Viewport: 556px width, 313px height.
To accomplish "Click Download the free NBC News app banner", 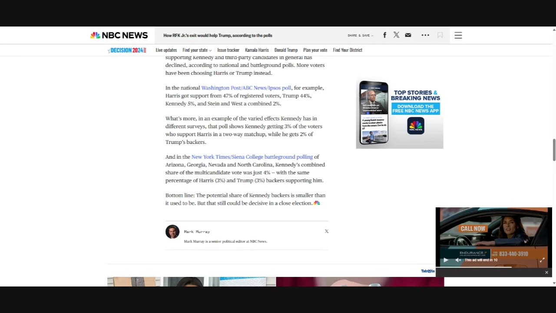I will tap(416, 109).
